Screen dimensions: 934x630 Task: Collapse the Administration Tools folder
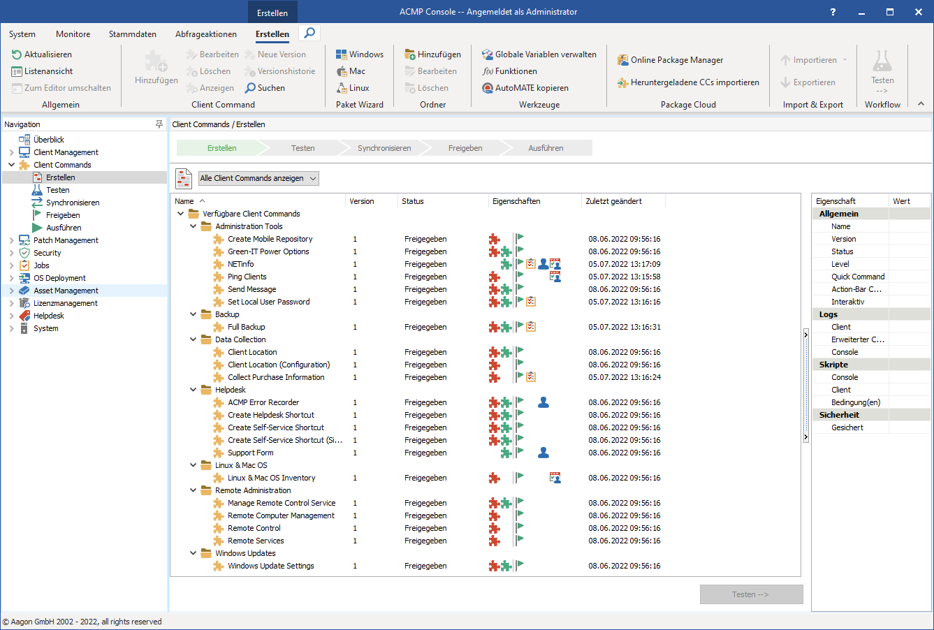click(x=194, y=226)
